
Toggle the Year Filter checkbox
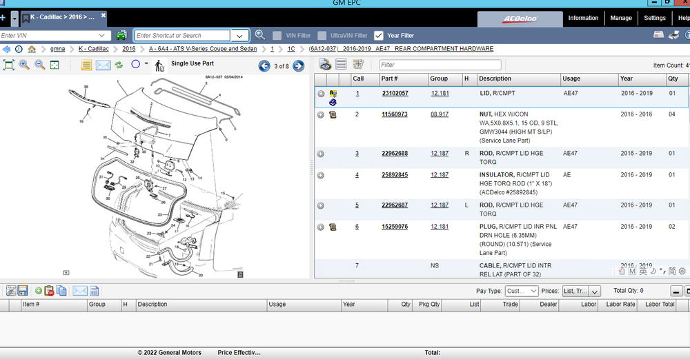(x=378, y=35)
